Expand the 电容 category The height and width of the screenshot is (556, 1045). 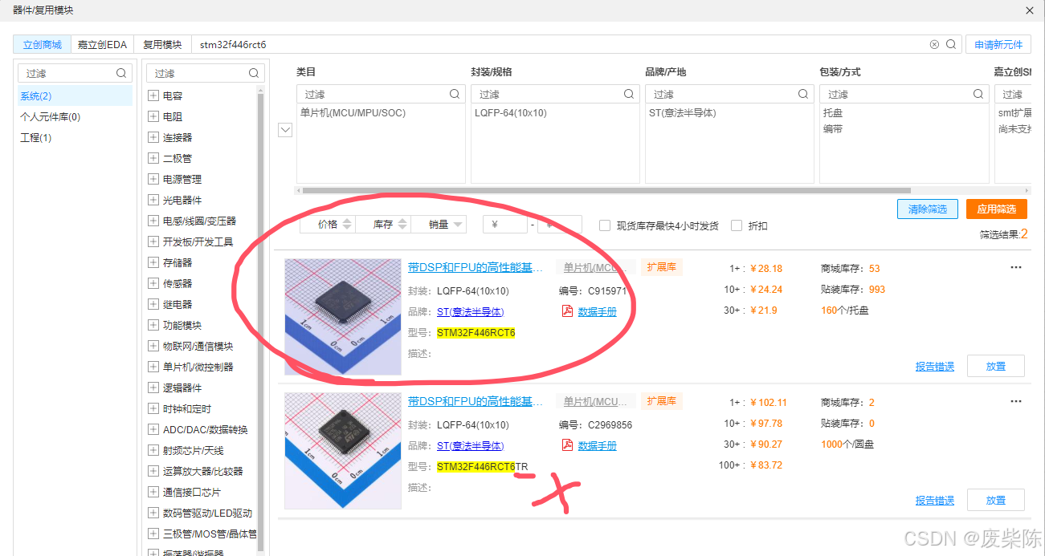coord(153,95)
